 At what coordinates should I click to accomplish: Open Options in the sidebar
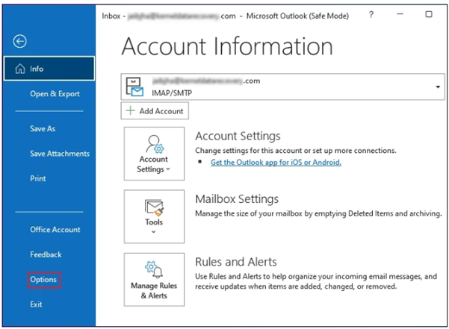pos(44,279)
